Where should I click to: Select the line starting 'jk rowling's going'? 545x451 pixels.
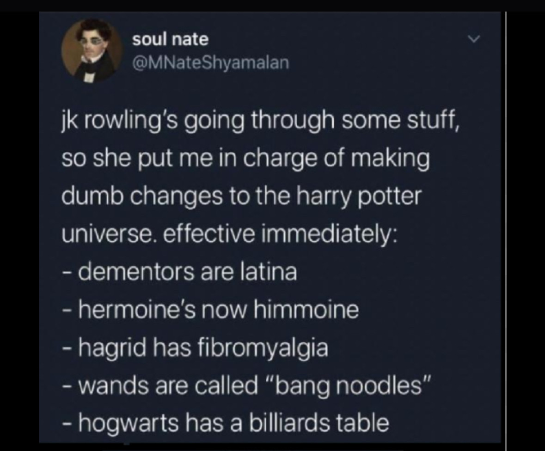click(x=261, y=122)
